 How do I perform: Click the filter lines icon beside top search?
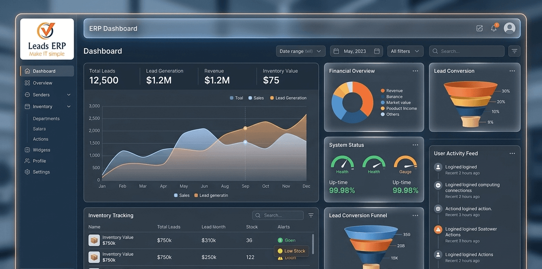click(514, 51)
